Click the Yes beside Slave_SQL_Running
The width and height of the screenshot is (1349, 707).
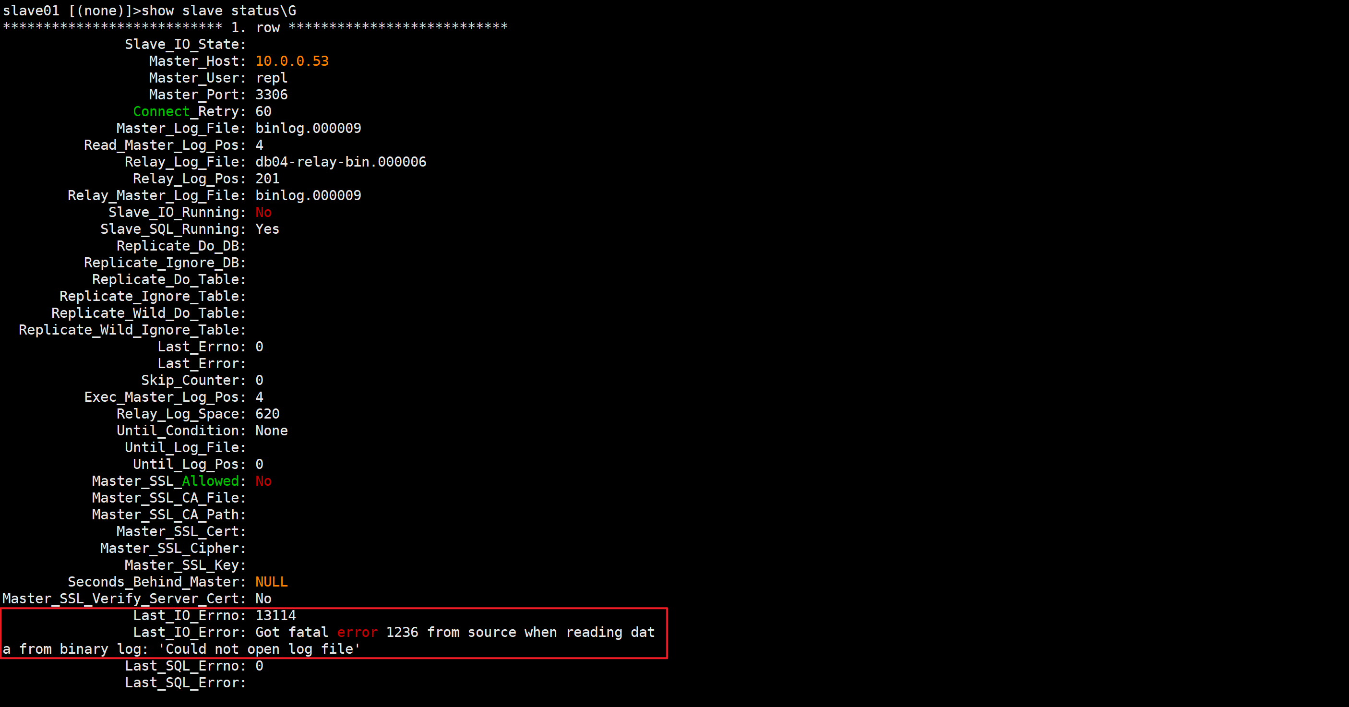[x=268, y=229]
